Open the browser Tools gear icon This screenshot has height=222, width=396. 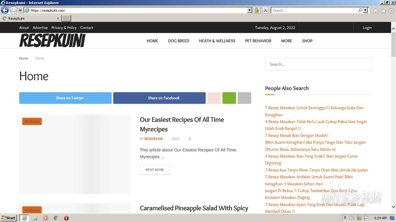391,11
